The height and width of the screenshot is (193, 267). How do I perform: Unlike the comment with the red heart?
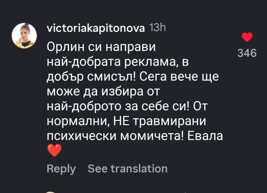point(247,38)
